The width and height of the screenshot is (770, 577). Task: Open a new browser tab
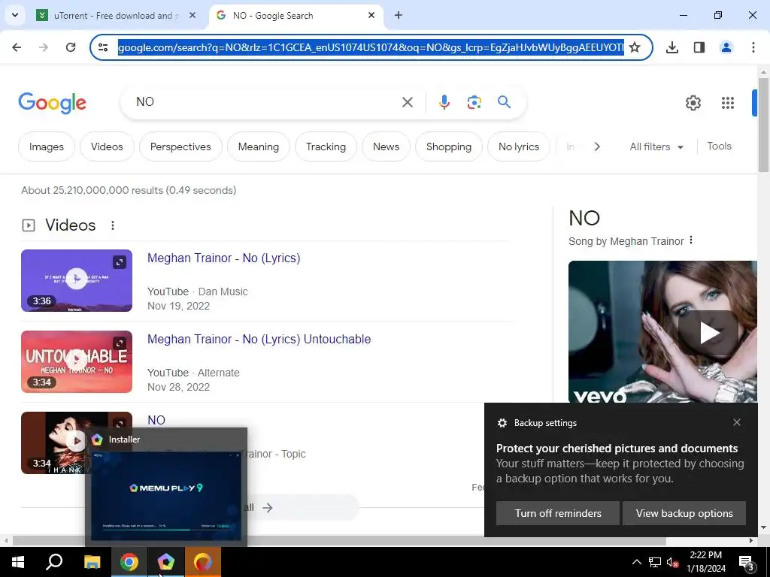(x=399, y=15)
